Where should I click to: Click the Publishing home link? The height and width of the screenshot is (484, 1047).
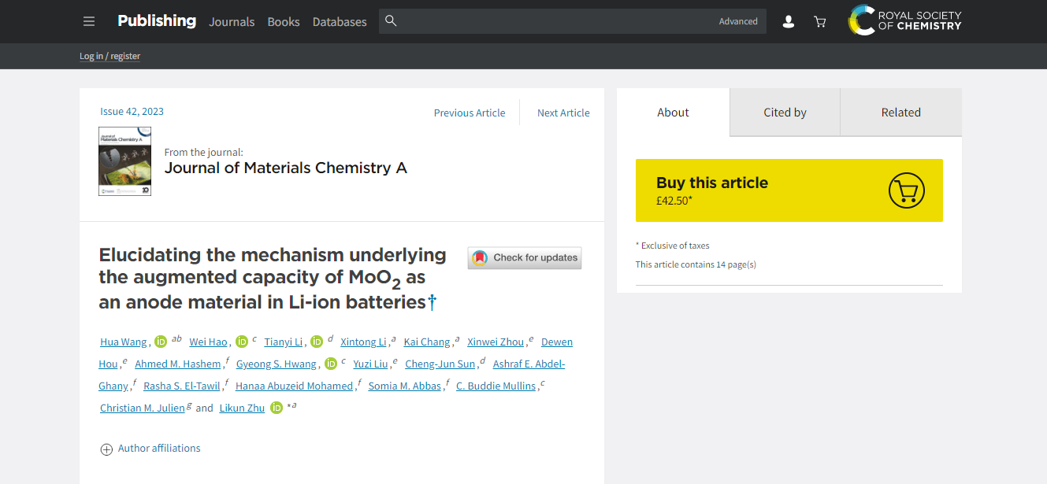coord(157,21)
